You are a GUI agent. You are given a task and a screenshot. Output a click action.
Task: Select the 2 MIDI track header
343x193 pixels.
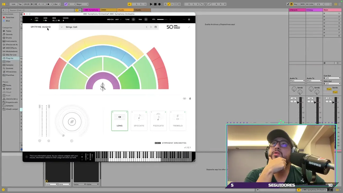point(108,10)
